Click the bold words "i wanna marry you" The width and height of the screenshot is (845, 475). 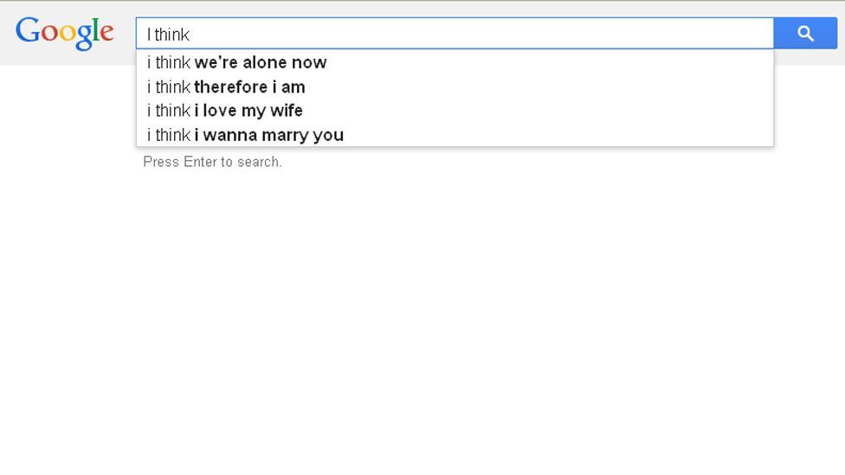point(269,135)
